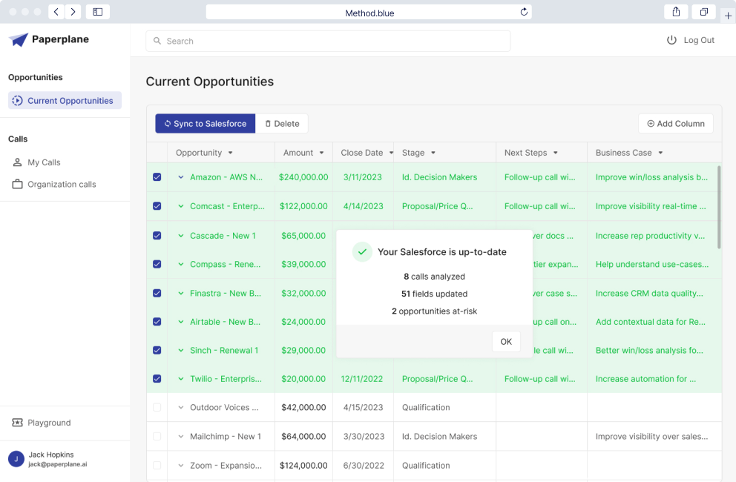
Task: Click the Log Out power icon
Action: pyautogui.click(x=671, y=40)
